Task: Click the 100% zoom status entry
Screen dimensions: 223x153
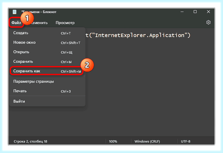Action: (113, 142)
